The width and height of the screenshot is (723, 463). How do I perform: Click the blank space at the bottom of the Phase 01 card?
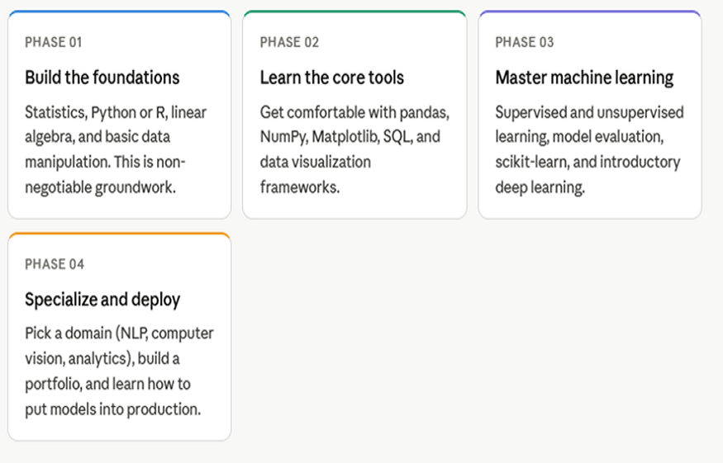[x=119, y=207]
